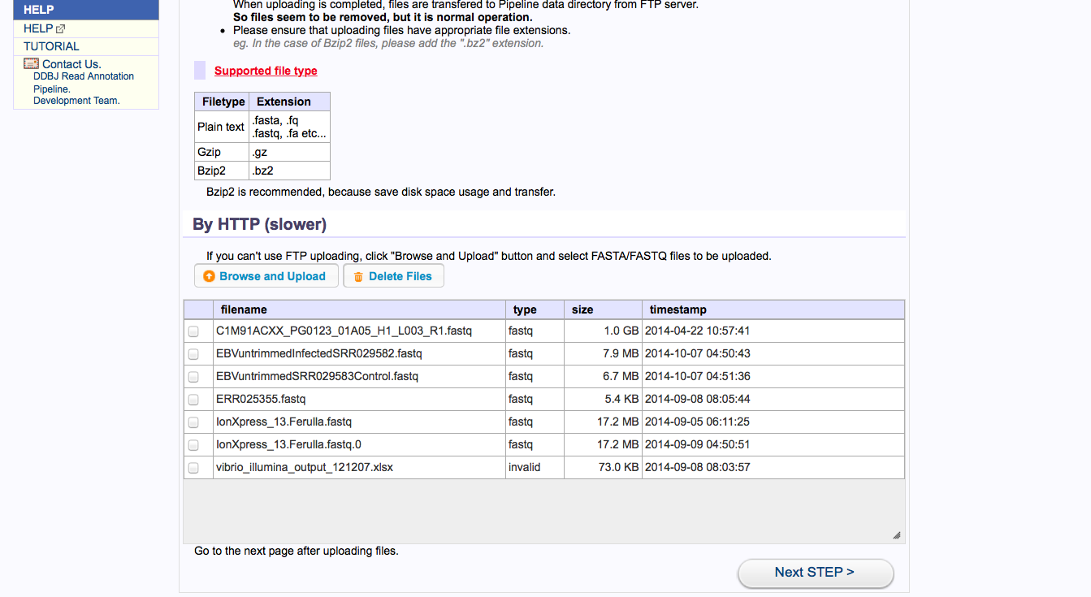Open the Supported file type link
The width and height of the screenshot is (1091, 597).
click(266, 71)
